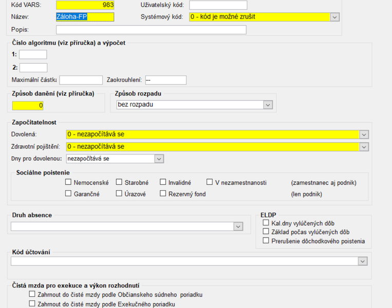Click Dovolená value '0 - nezapočítává se'
Screen dimensions: 392x308
96,134
